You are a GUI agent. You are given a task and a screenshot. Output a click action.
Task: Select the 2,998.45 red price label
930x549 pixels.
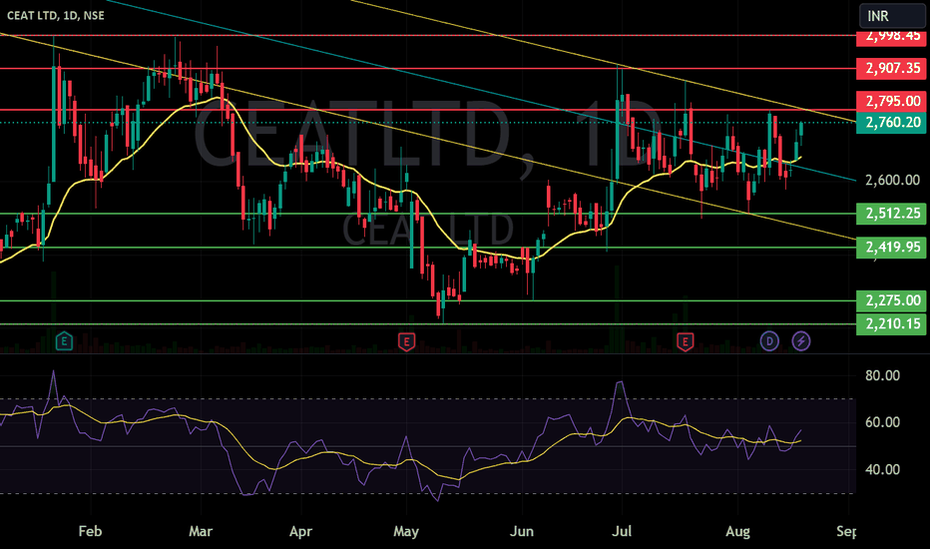tap(891, 37)
